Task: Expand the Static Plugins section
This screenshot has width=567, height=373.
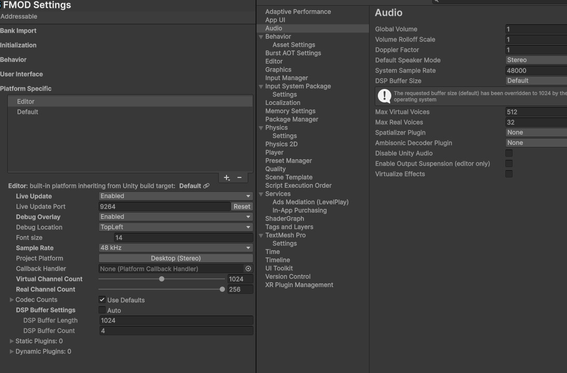Action: 12,341
